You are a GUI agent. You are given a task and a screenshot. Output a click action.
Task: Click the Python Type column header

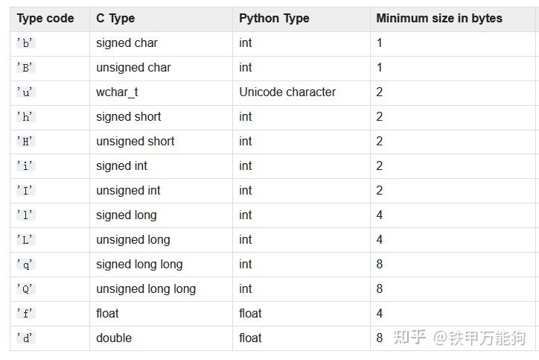(x=274, y=18)
